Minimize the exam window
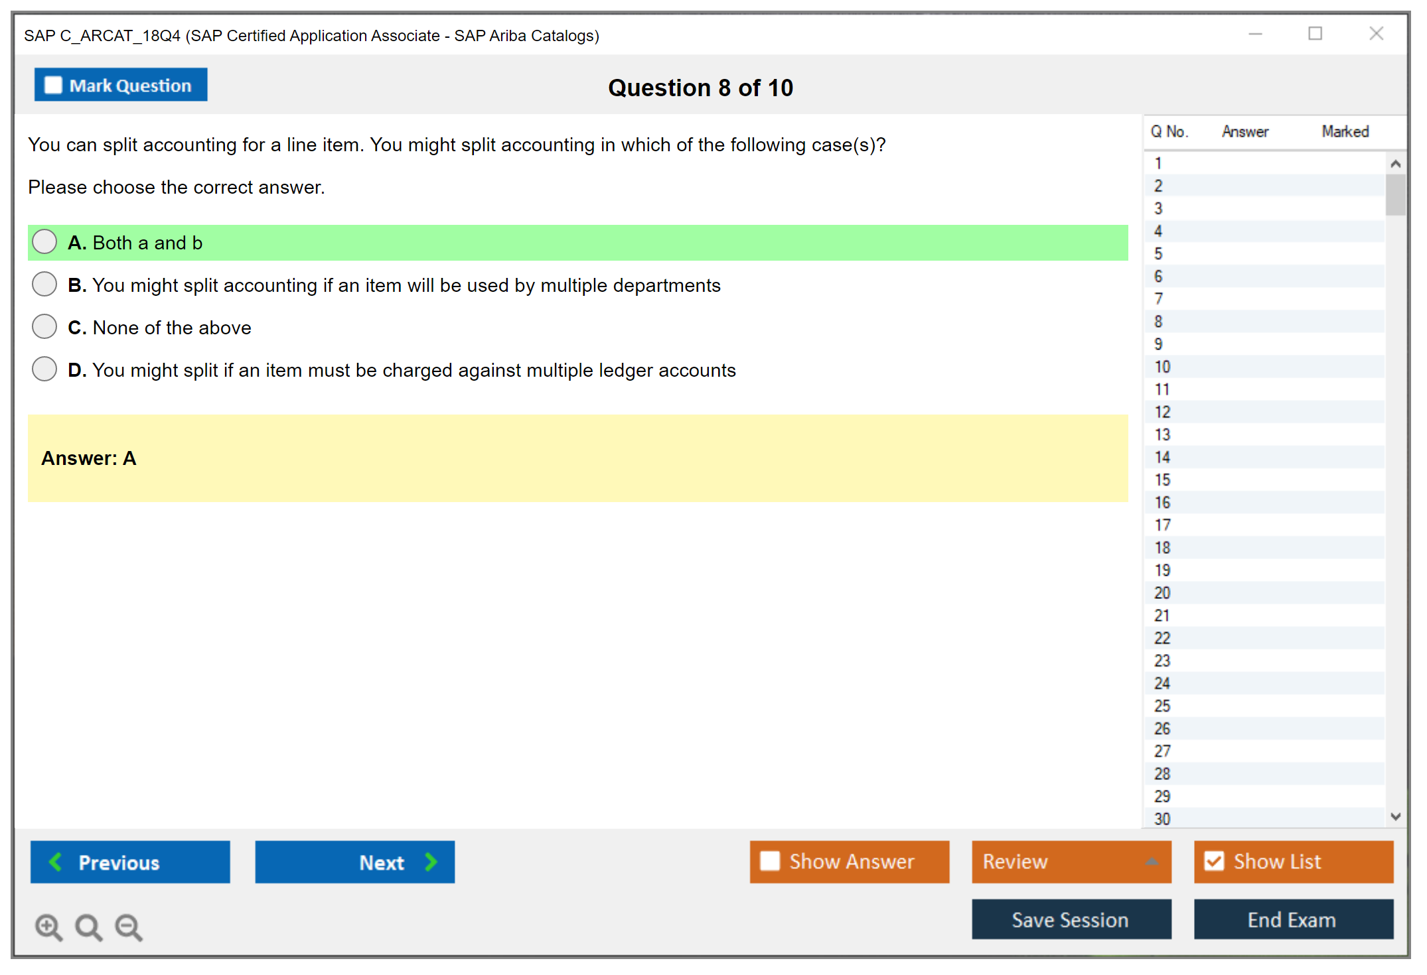1427x975 pixels. click(x=1255, y=34)
